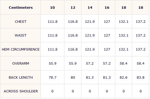Select the size 12 column header
150x99 pixels.
pos(73,7)
